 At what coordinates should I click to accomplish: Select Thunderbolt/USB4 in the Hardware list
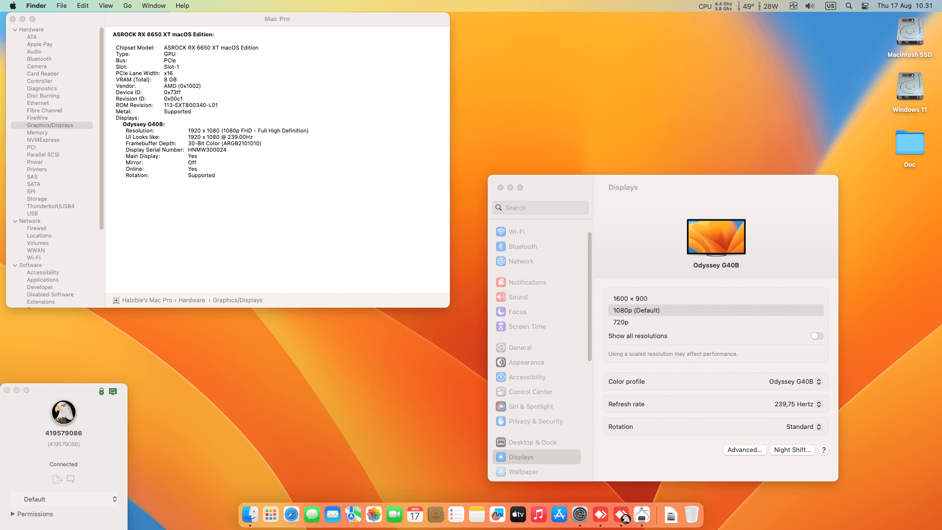click(52, 207)
